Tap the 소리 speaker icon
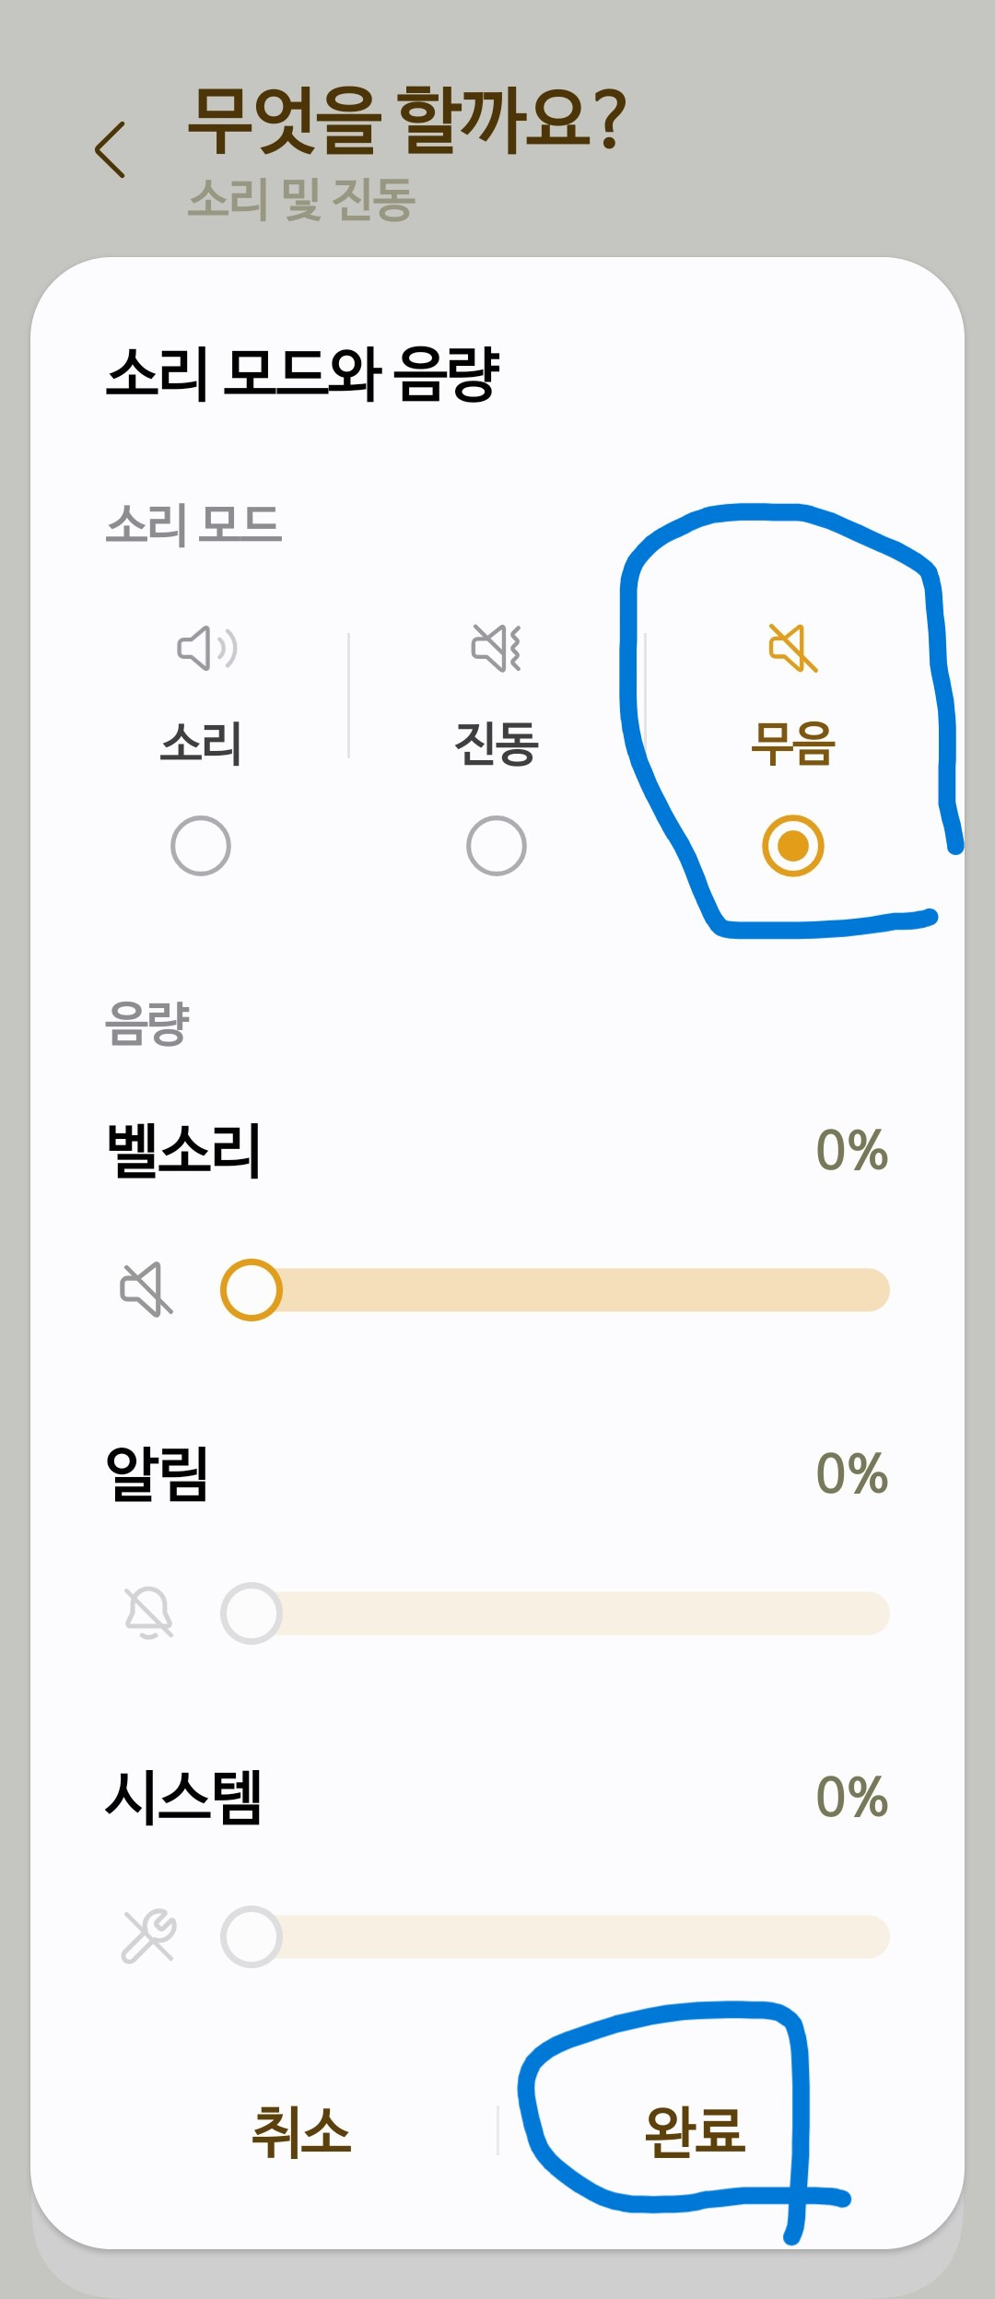 pos(206,648)
